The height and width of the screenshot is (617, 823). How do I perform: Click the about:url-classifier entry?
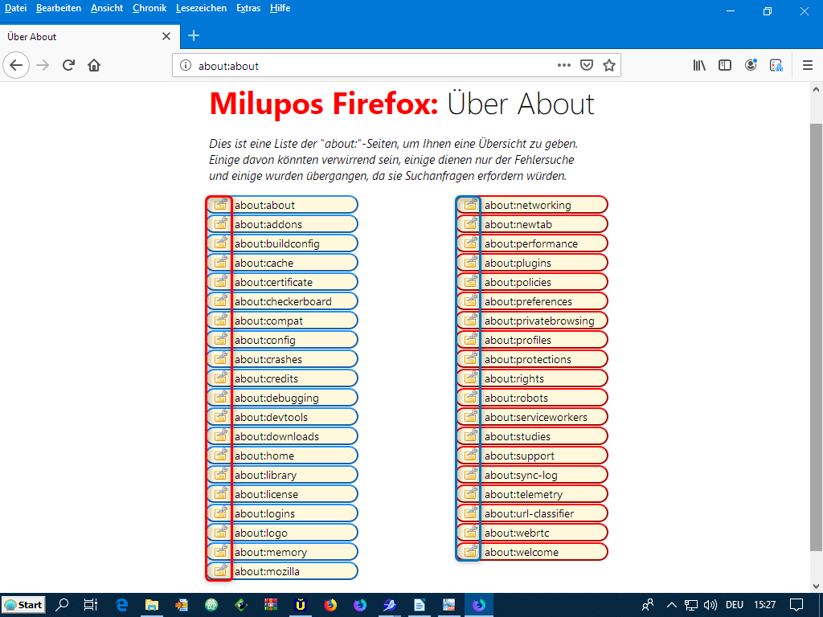(x=532, y=513)
